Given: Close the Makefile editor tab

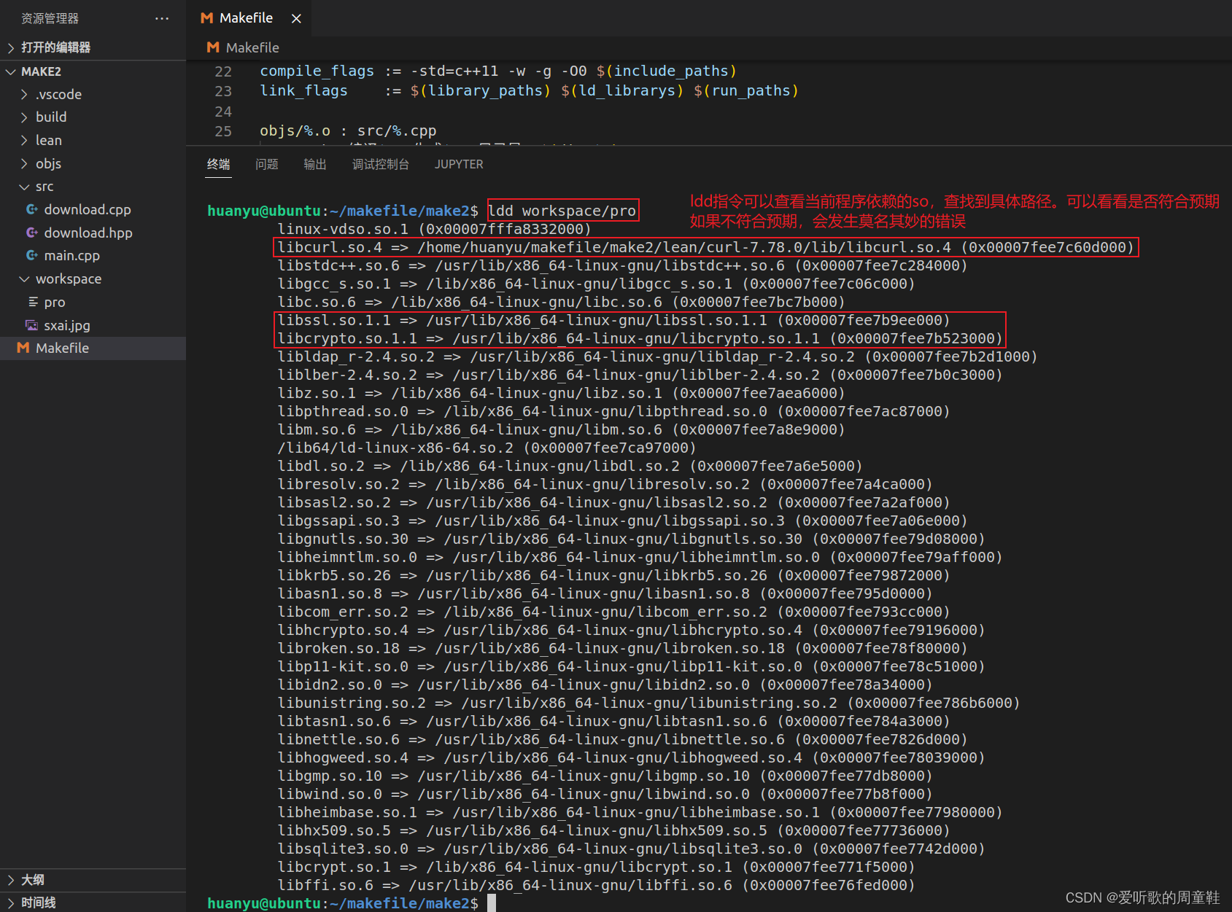Looking at the screenshot, I should pyautogui.click(x=296, y=18).
